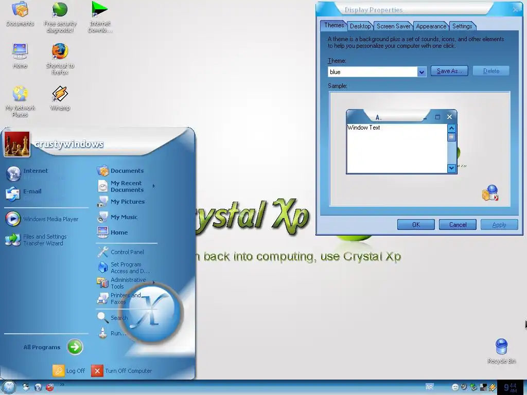Open Free security diagnostic desktop shortcut
The image size is (527, 395).
60,17
